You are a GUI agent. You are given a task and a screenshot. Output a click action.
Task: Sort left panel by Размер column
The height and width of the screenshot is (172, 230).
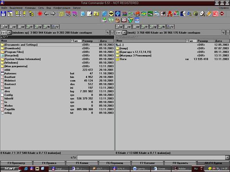point(90,41)
